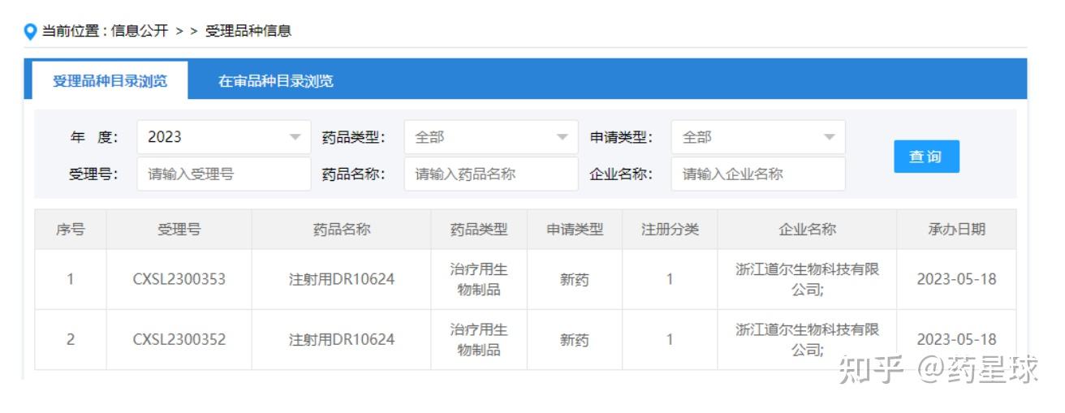Click 注射用DR10624 in the CXSL2300353 row
This screenshot has height=413, width=1065.
[342, 279]
